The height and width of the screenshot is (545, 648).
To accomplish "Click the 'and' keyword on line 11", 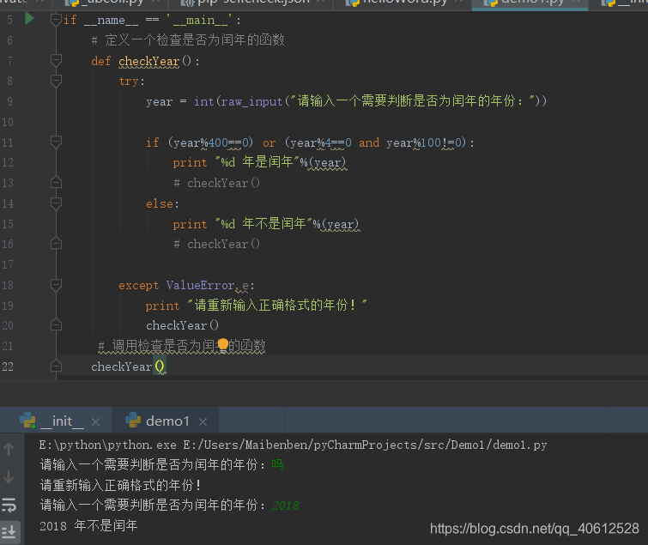I will point(369,143).
